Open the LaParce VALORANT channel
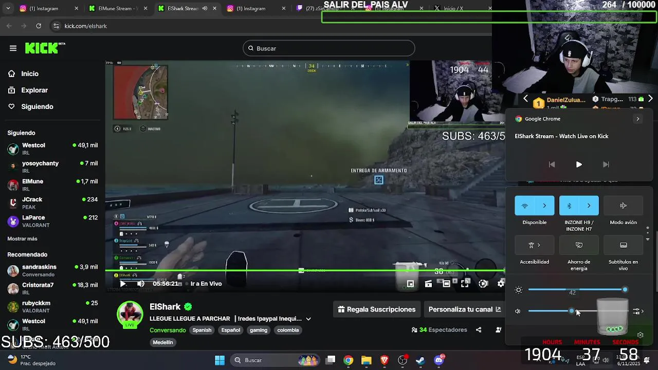The width and height of the screenshot is (658, 370). coord(52,221)
